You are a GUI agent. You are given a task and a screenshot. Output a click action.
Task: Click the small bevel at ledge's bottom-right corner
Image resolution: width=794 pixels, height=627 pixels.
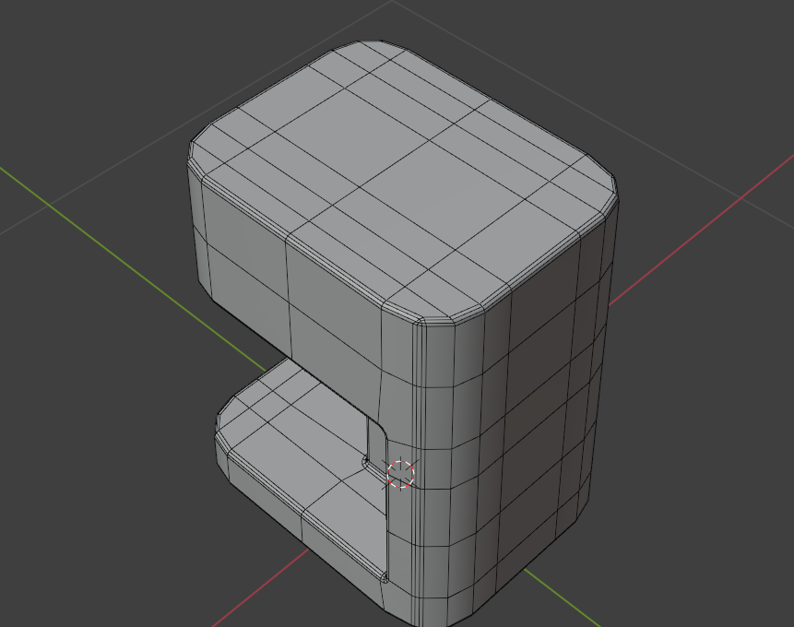(x=385, y=577)
